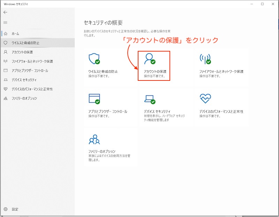Open the ファミリーのオプション tile title

click(x=102, y=151)
